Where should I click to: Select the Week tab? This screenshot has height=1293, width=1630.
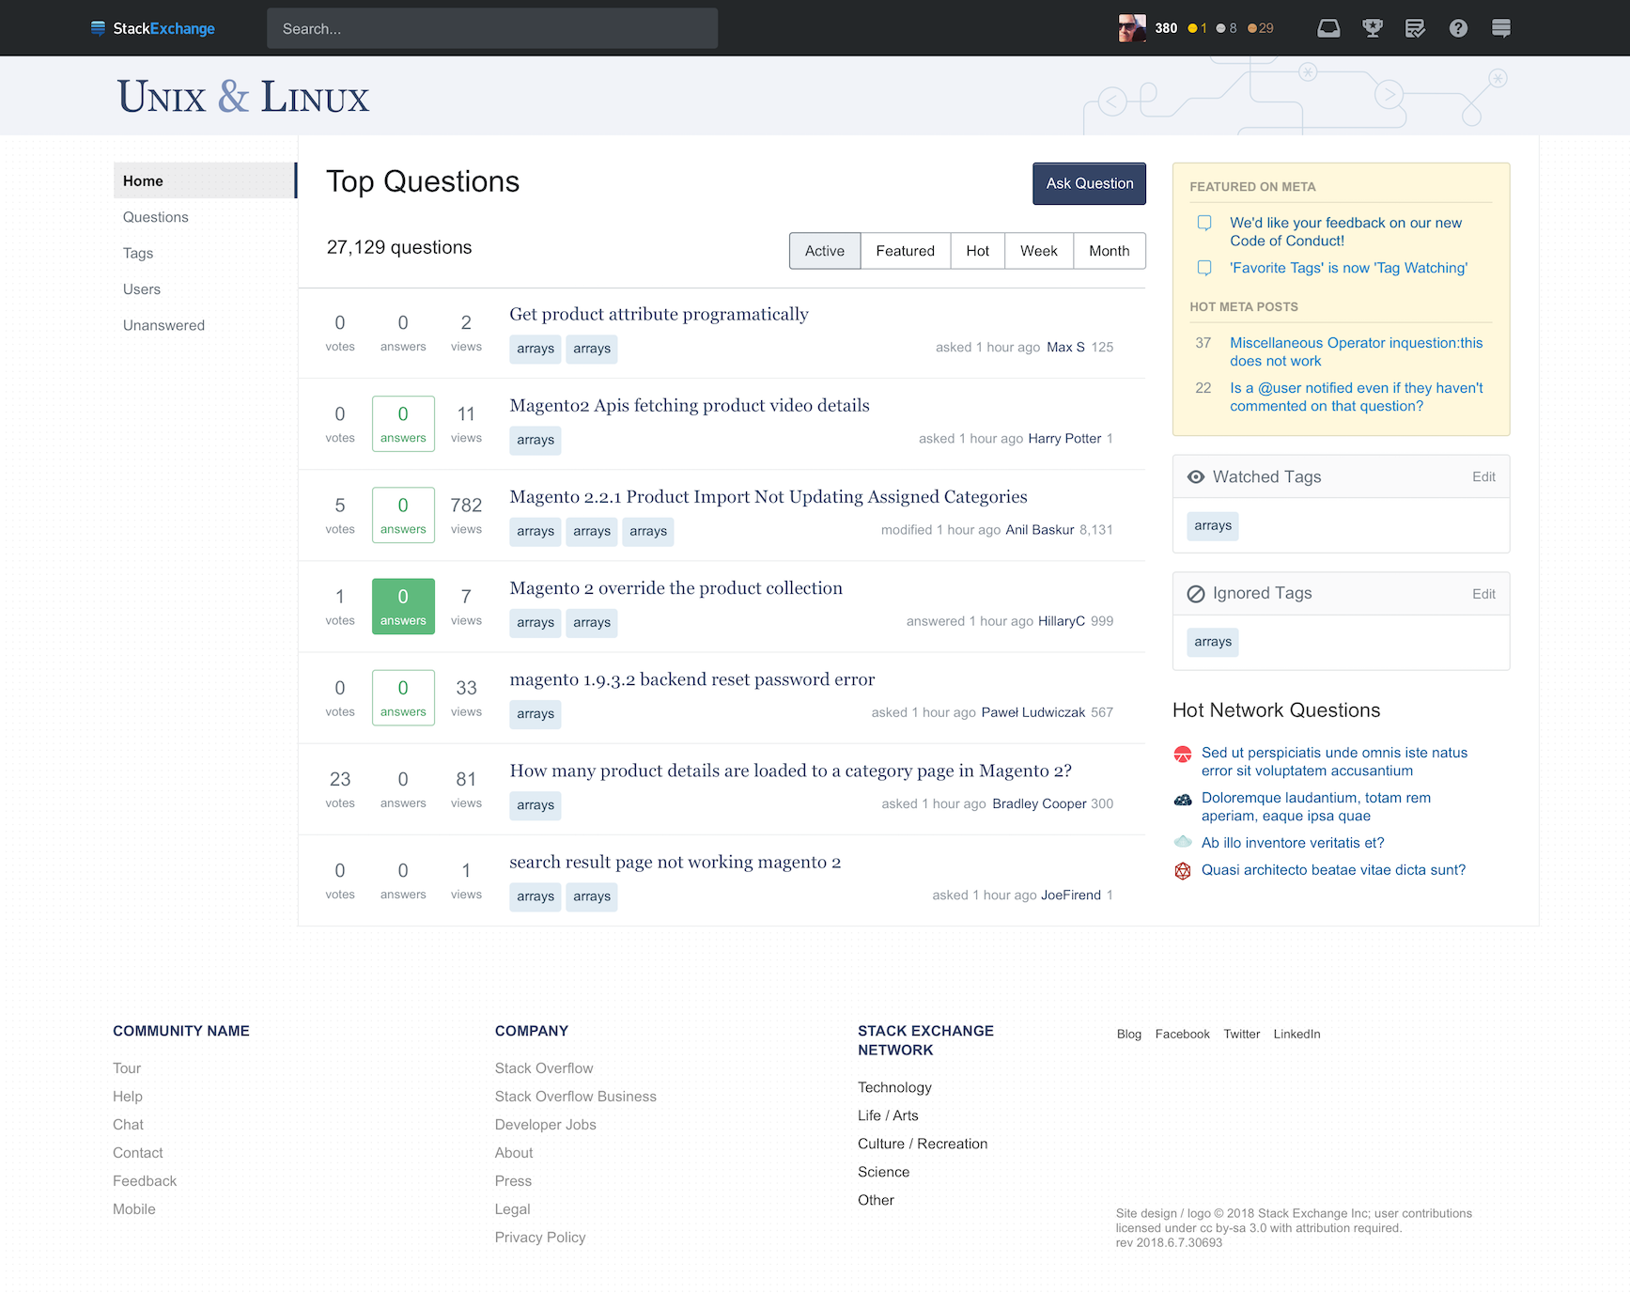click(1039, 251)
